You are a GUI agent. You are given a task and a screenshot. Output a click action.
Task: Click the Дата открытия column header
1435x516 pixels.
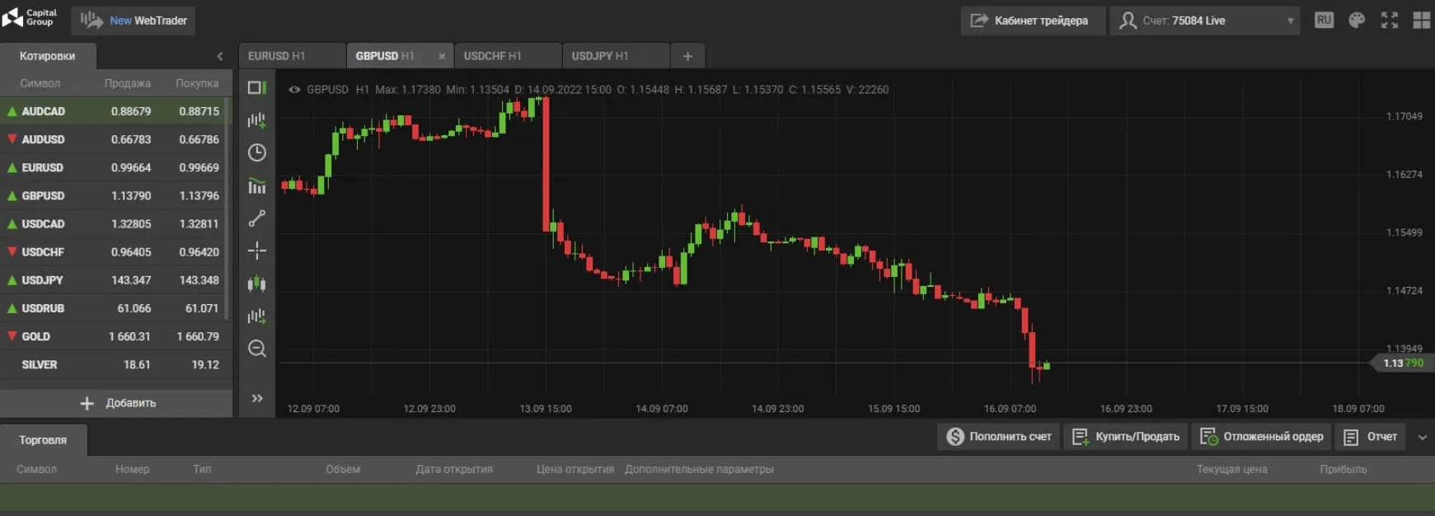click(x=454, y=469)
